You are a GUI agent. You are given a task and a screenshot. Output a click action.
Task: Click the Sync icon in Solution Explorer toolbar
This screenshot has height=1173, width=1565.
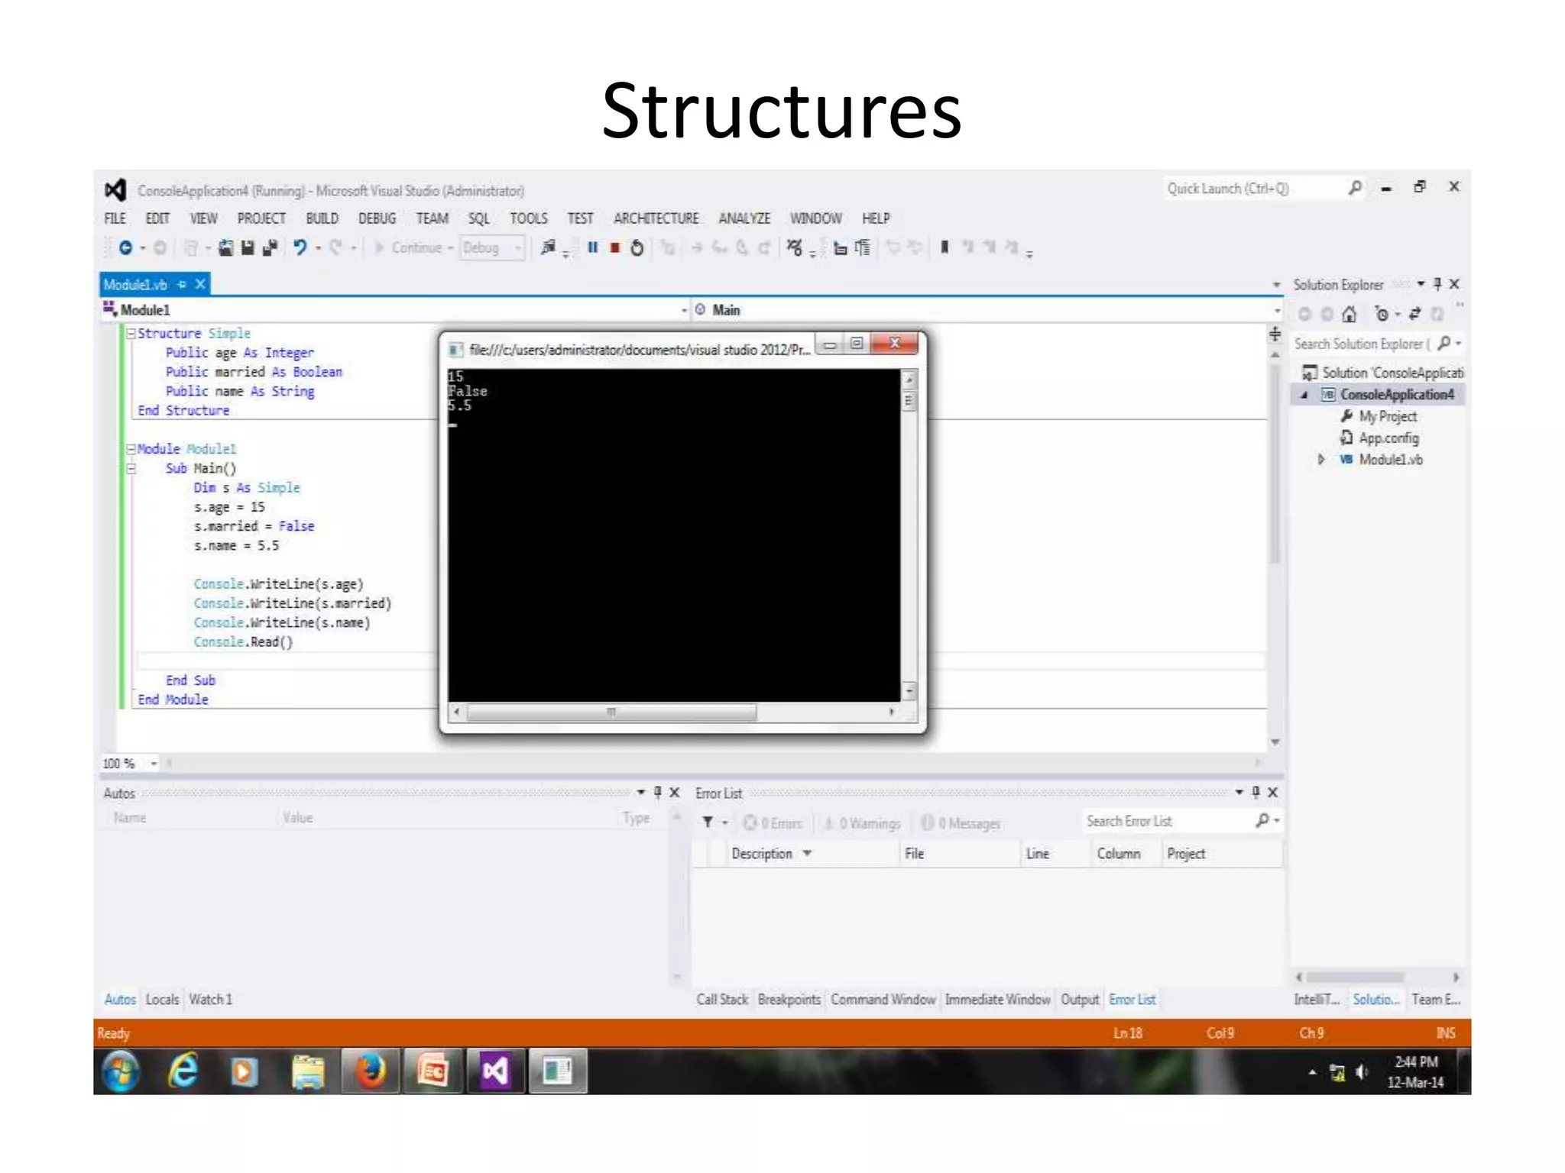pyautogui.click(x=1415, y=314)
